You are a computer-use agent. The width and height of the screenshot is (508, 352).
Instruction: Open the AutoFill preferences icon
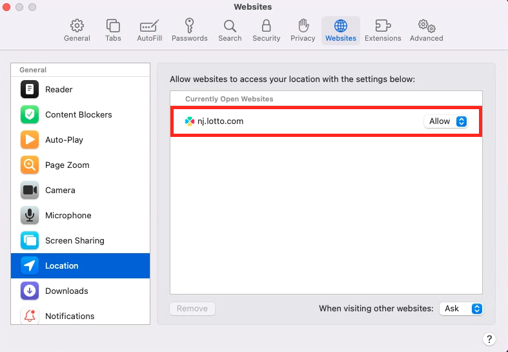pos(149,26)
